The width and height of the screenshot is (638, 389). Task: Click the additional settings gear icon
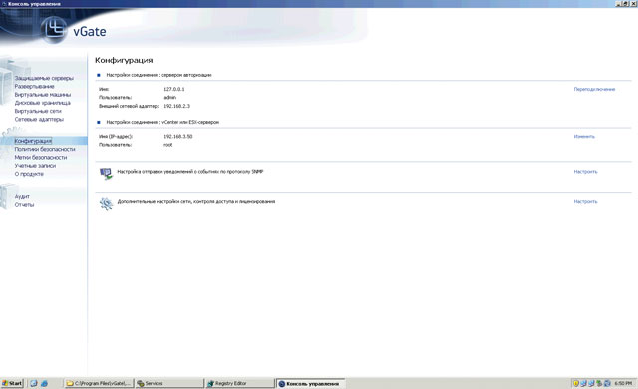(x=106, y=203)
